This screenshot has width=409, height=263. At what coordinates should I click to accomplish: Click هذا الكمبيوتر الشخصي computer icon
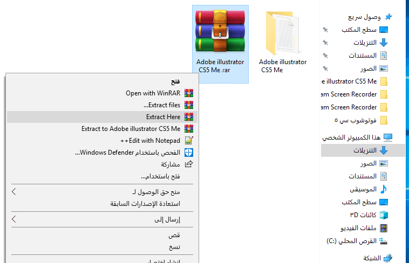(x=388, y=137)
